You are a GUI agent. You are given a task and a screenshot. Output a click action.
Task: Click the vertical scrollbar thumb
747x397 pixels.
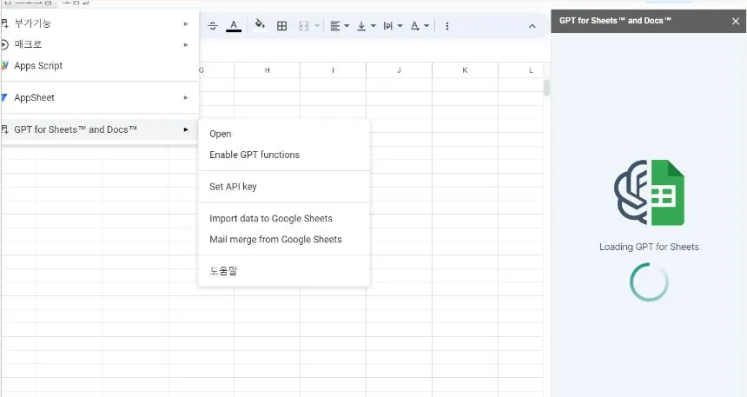click(x=546, y=88)
